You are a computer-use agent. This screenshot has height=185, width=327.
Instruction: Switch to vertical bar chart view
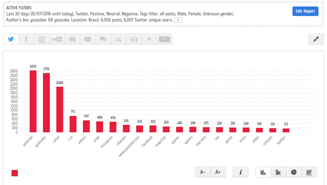coord(263,172)
